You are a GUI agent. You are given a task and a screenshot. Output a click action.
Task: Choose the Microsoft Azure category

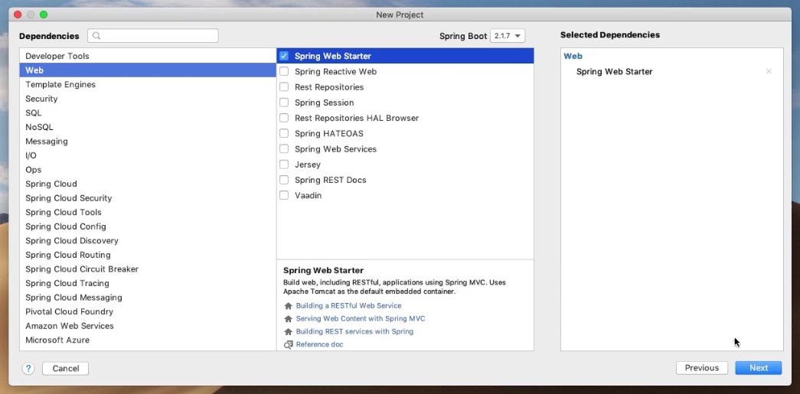(148, 340)
